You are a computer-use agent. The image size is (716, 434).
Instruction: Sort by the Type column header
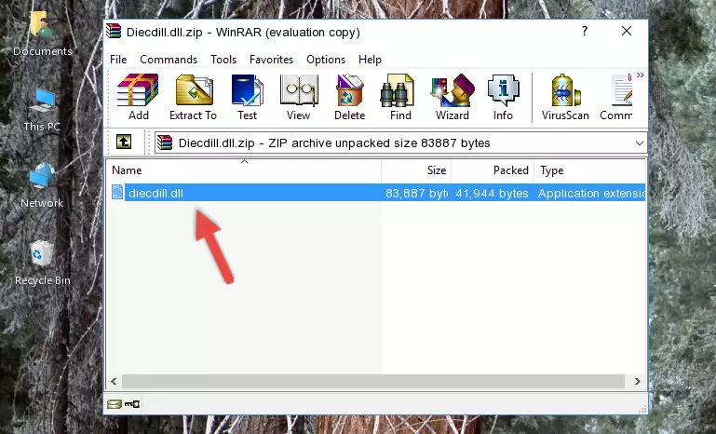tap(589, 170)
